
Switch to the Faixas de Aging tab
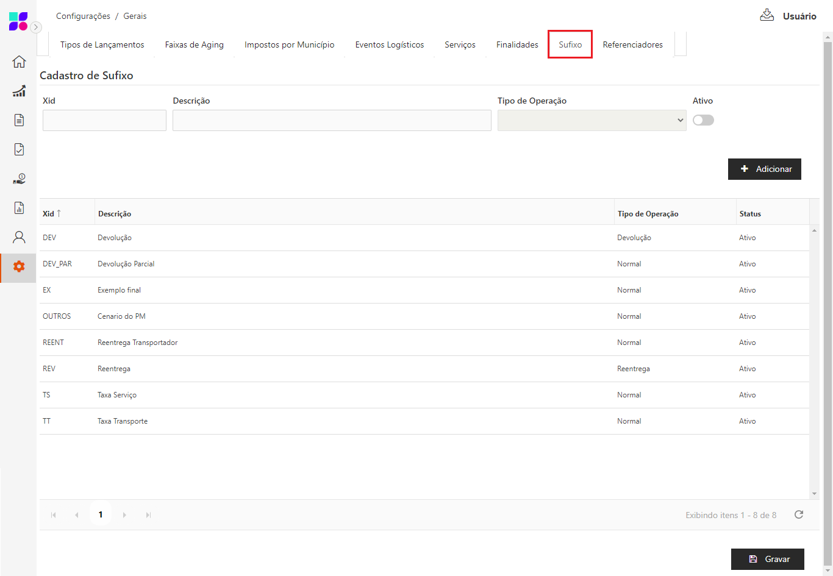(x=194, y=44)
